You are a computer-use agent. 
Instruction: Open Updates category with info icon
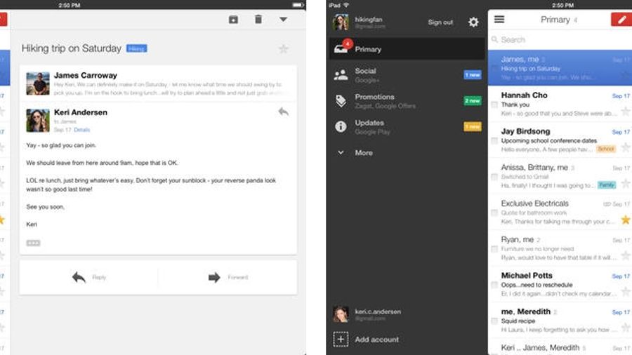pyautogui.click(x=407, y=126)
